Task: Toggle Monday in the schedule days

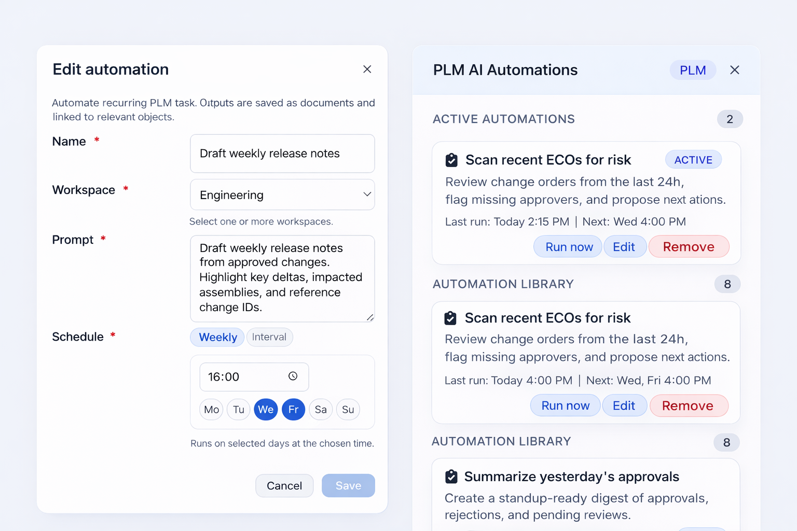Action: [211, 410]
